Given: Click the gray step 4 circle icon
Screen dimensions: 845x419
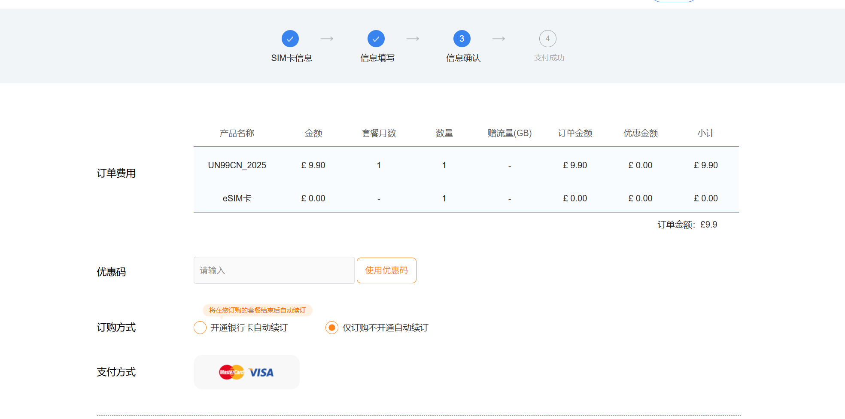Looking at the screenshot, I should pyautogui.click(x=548, y=38).
